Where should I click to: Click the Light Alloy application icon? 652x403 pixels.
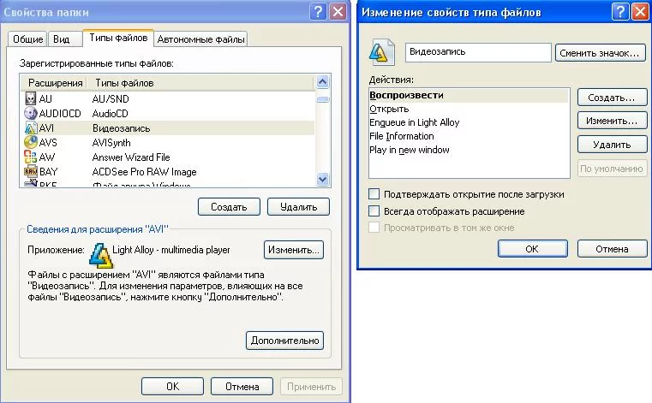tap(100, 255)
